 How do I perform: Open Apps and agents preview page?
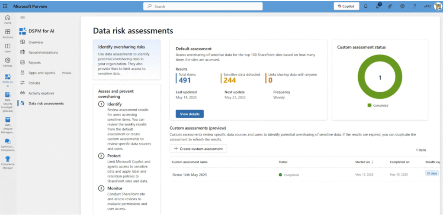coord(42,73)
